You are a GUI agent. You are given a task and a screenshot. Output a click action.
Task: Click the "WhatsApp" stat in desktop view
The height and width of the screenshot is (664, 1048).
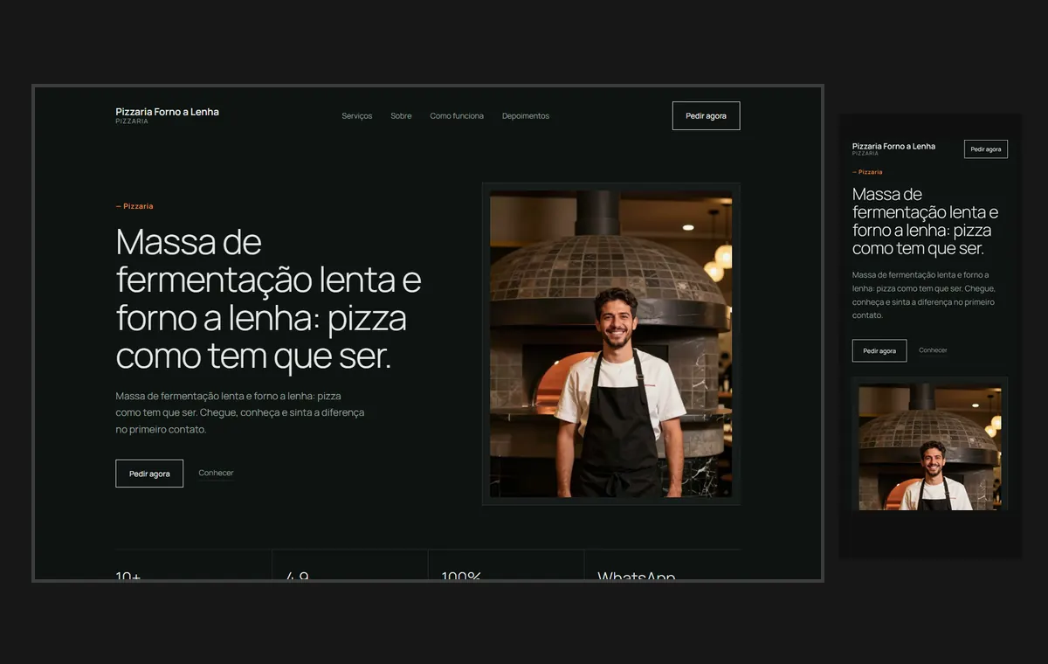coord(637,578)
